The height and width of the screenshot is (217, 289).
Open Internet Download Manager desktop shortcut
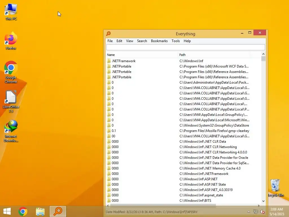click(11, 131)
